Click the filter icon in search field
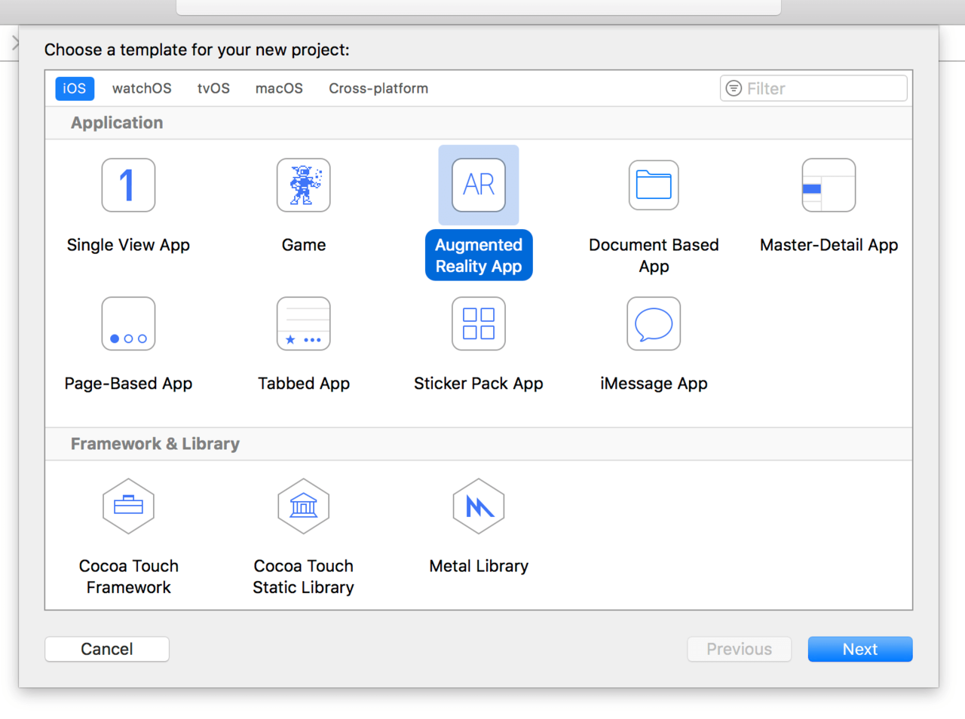The height and width of the screenshot is (719, 965). point(734,88)
